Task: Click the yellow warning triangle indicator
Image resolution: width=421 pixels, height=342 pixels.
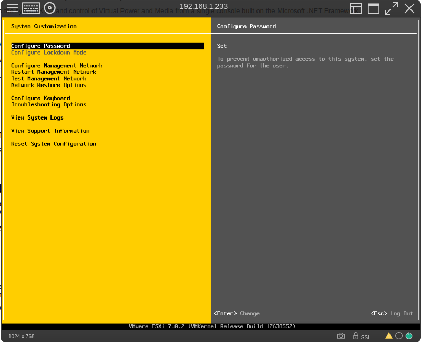Action: 389,336
